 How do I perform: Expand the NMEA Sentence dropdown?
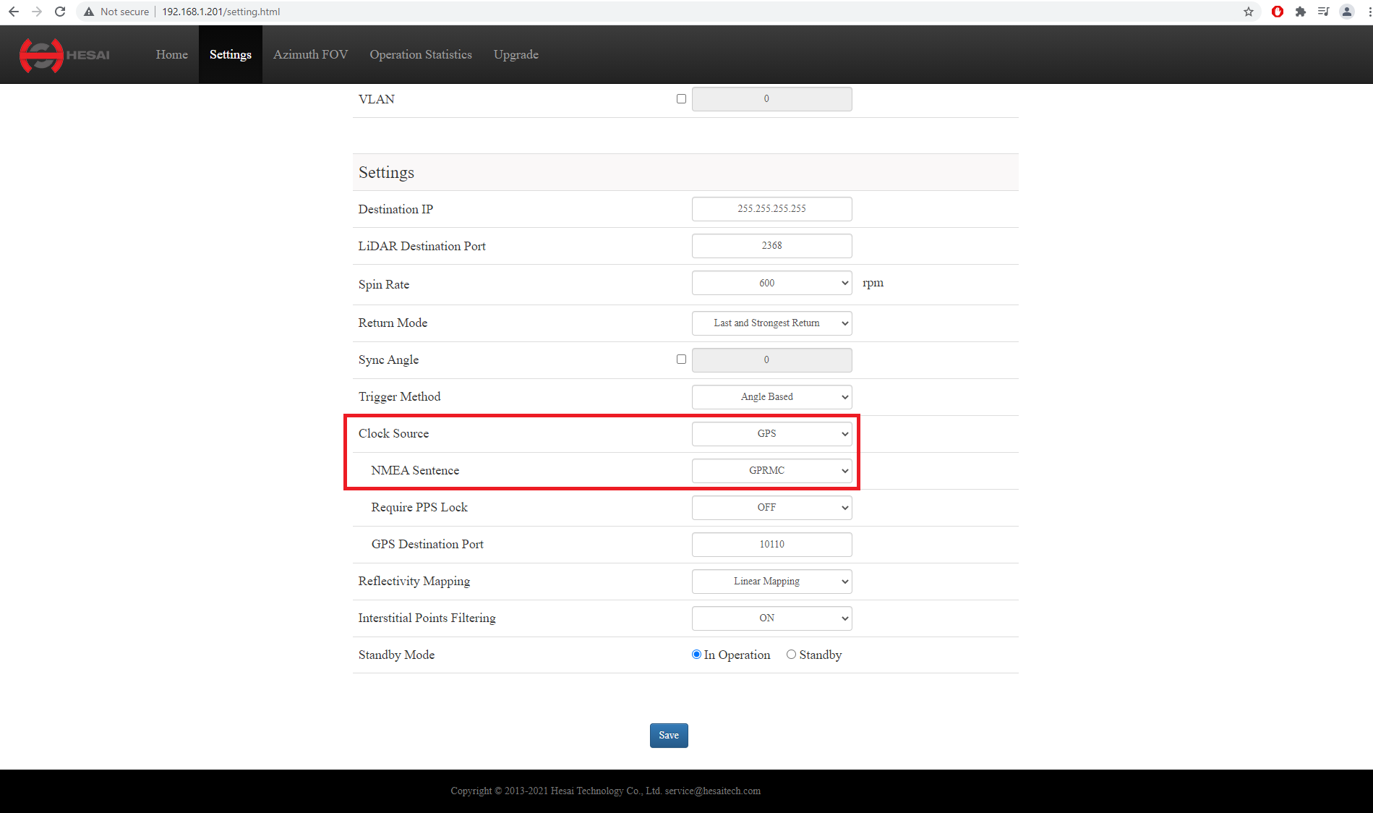tap(771, 471)
